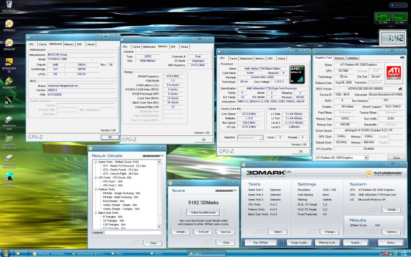Image resolution: width=411 pixels, height=257 pixels.
Task: Click the folder icon in the quick launch bar
Action: coord(18,254)
